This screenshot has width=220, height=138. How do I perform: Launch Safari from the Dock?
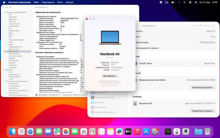30,132
